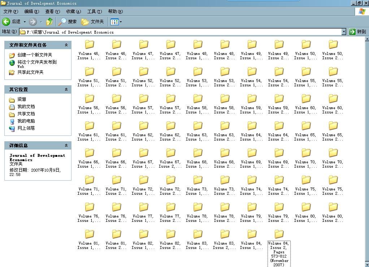Open the address bar dropdown arrow
369x267 pixels.
[344, 32]
